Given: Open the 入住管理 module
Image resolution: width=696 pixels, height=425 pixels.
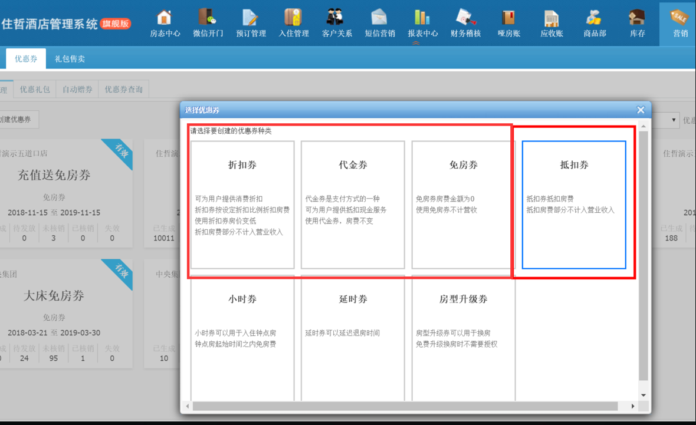Looking at the screenshot, I should tap(293, 24).
